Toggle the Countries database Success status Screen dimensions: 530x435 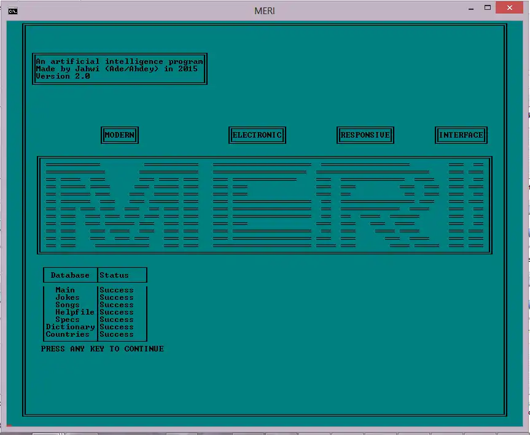(x=116, y=334)
